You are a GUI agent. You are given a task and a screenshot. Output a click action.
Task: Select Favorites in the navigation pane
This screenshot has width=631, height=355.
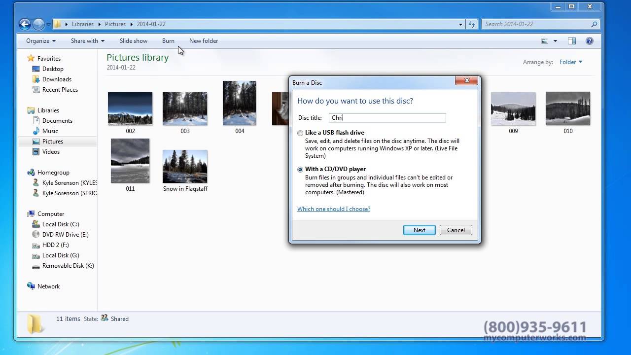(49, 58)
